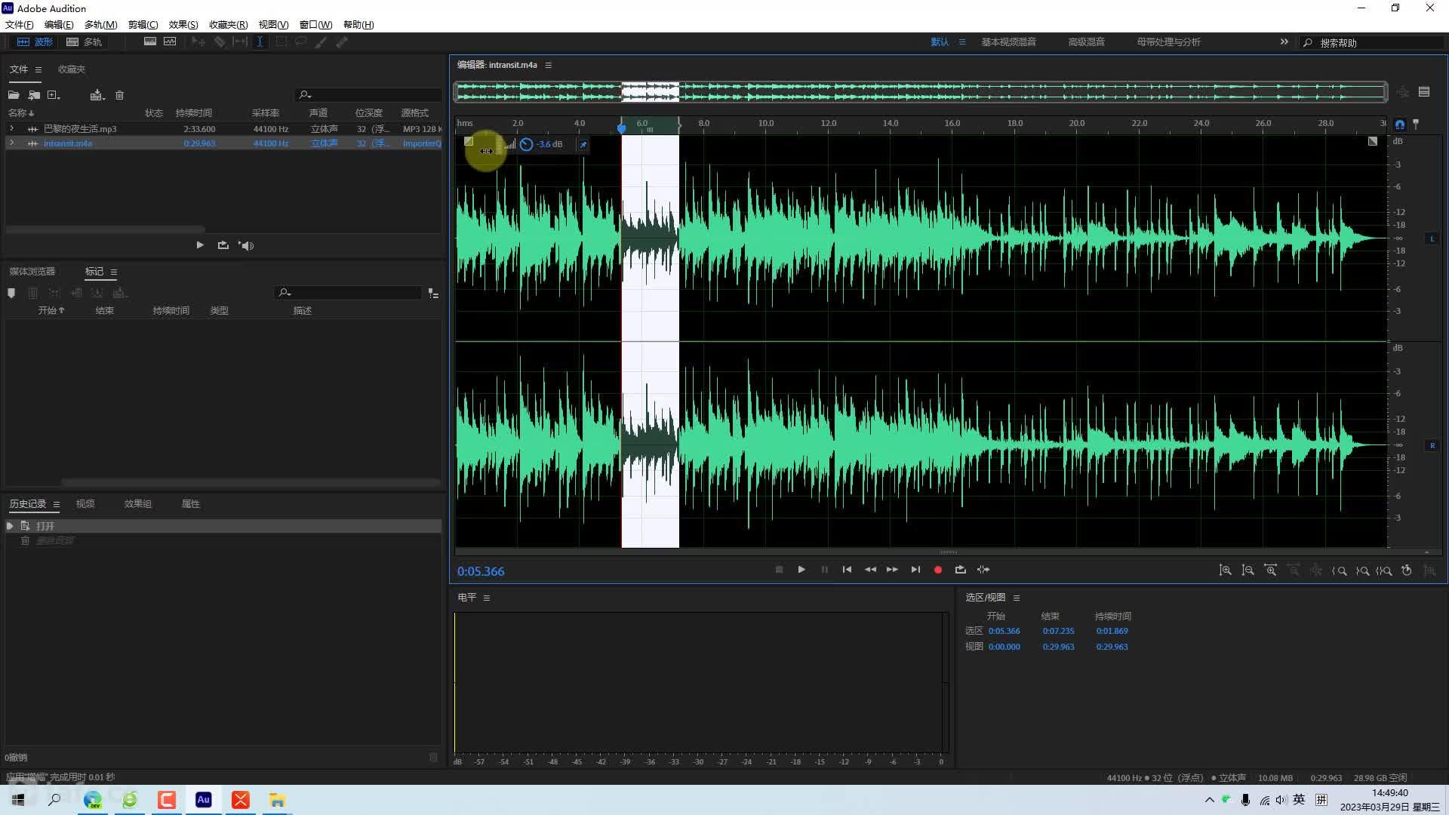Click the Stop button in transport

pos(779,570)
